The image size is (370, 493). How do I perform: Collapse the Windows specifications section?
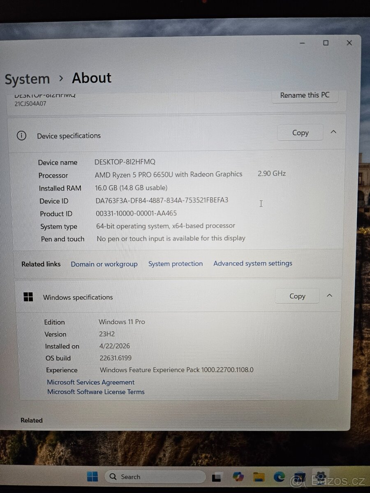coord(329,295)
